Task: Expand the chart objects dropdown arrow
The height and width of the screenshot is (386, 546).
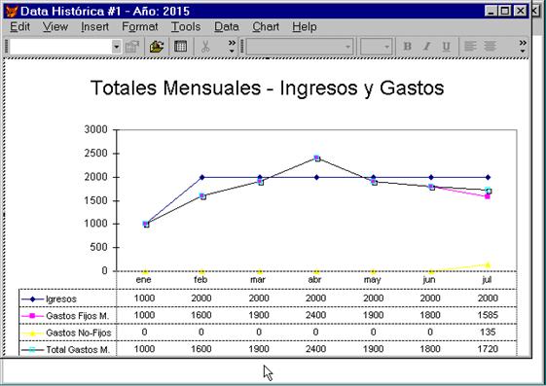Action: (x=116, y=47)
